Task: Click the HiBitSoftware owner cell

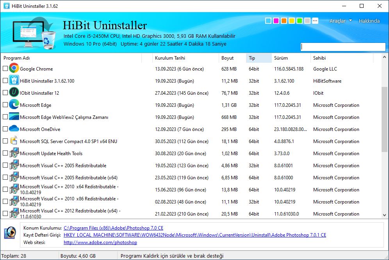Action: point(327,81)
